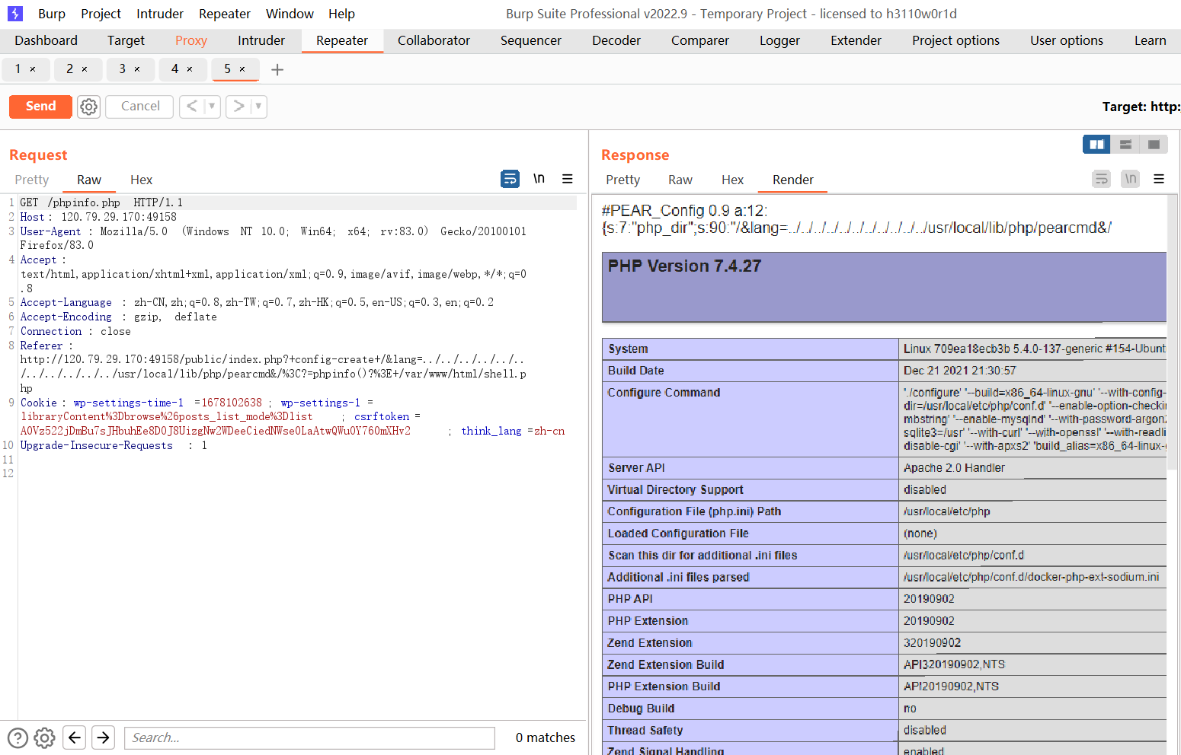Click the request search input field

tap(309, 737)
